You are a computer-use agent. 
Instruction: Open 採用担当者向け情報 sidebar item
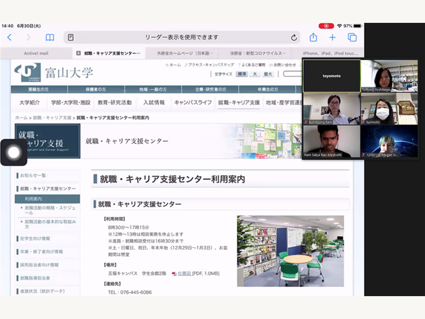(48, 265)
